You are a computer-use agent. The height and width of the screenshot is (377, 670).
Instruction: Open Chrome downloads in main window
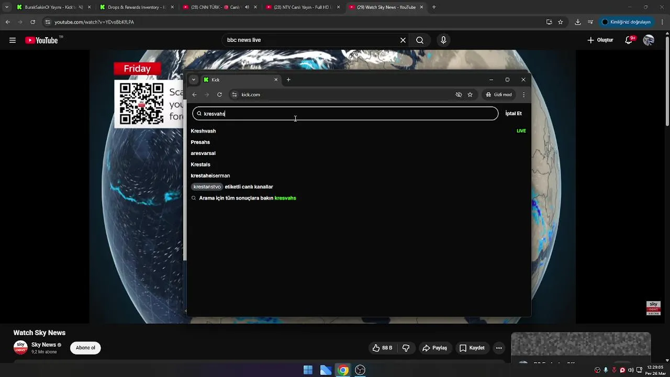click(577, 22)
